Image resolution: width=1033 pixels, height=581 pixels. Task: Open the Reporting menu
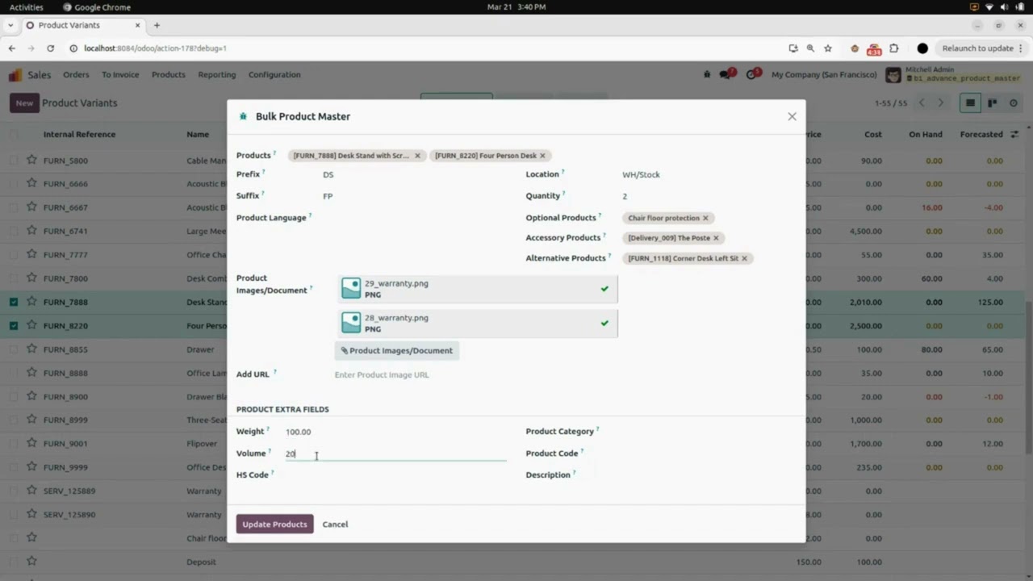pos(217,74)
